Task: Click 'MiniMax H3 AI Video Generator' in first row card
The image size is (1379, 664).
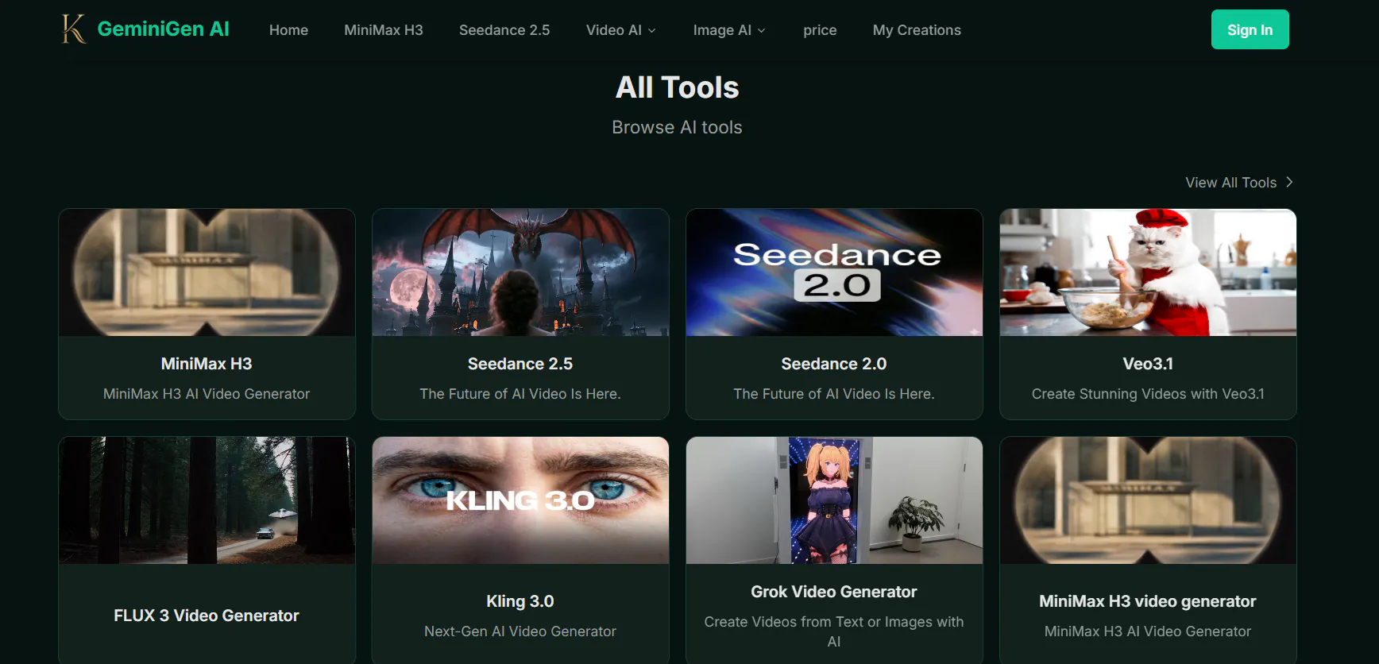Action: pos(207,394)
